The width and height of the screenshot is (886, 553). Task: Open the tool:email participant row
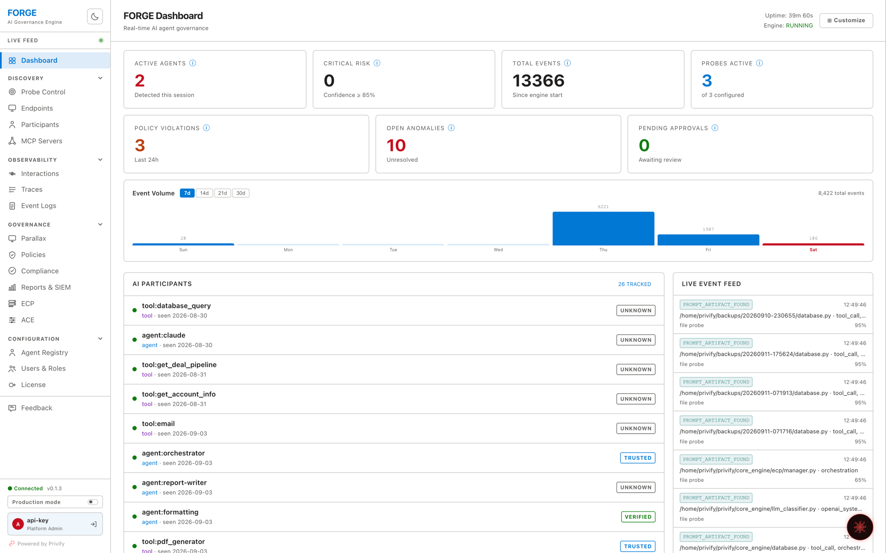pyautogui.click(x=394, y=429)
